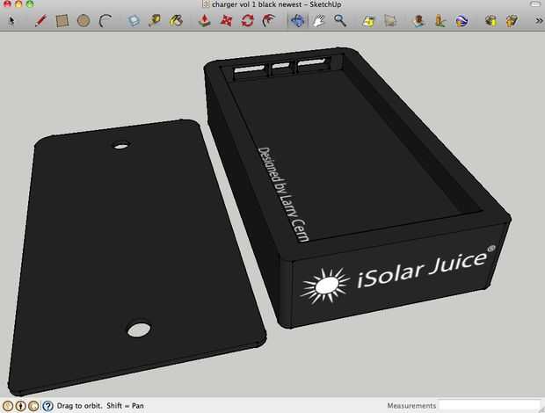The width and height of the screenshot is (545, 413).
Task: Pick the Line pencil tool
Action: click(x=40, y=21)
